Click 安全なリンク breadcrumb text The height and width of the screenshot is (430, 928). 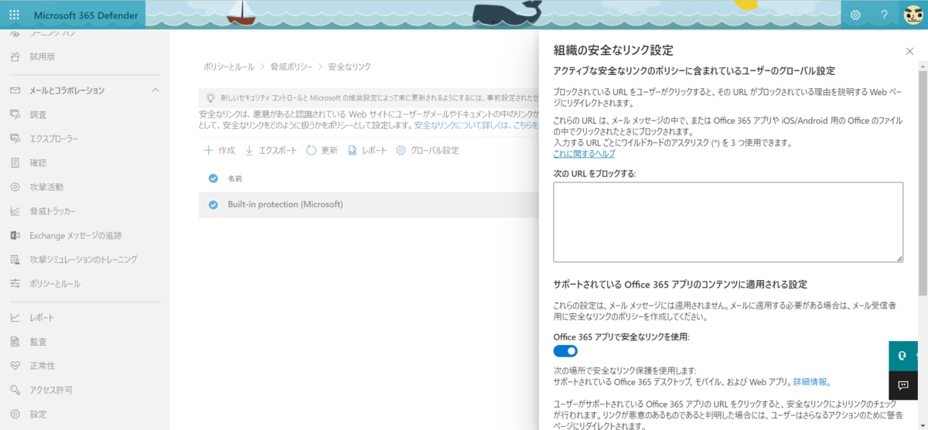350,67
